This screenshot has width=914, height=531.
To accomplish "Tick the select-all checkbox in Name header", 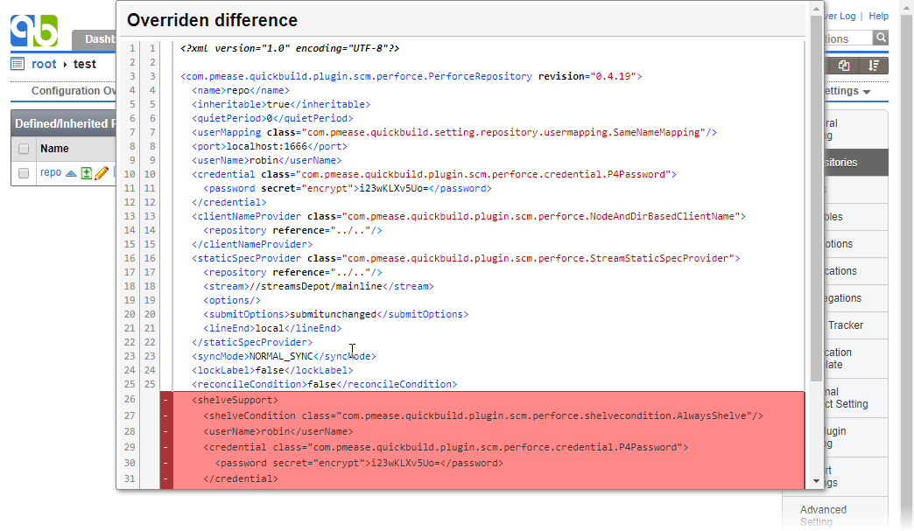I will point(24,149).
